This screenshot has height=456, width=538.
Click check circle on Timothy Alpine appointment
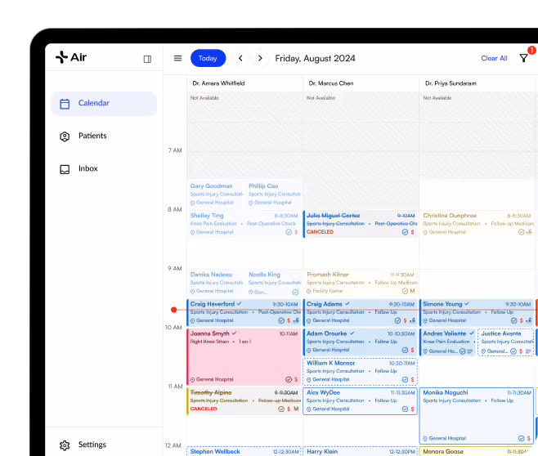(x=281, y=409)
